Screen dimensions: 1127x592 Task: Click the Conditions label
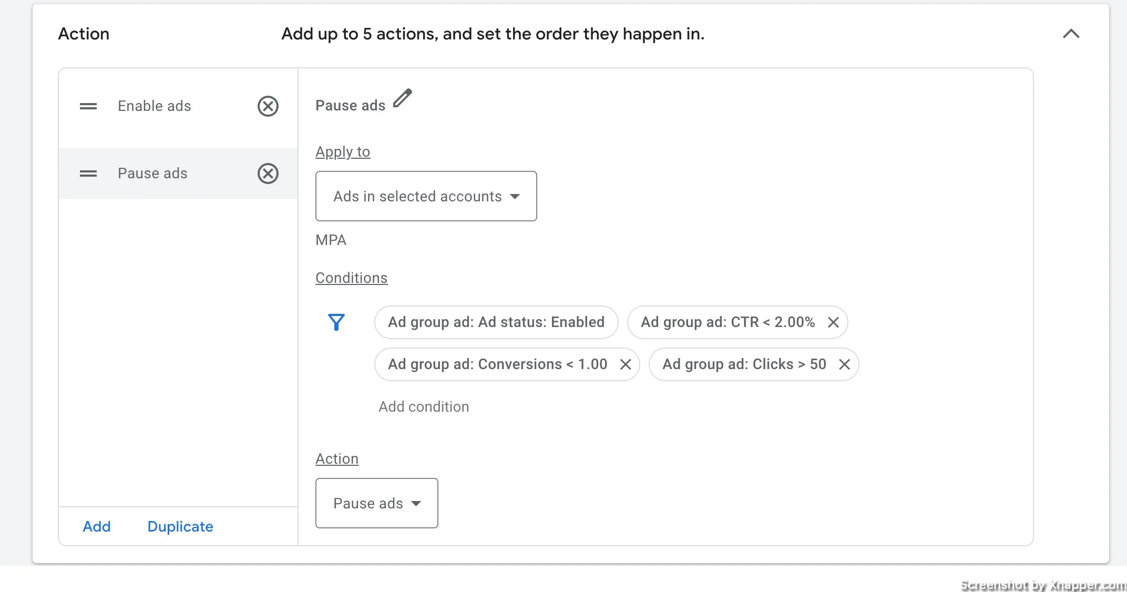pos(351,278)
